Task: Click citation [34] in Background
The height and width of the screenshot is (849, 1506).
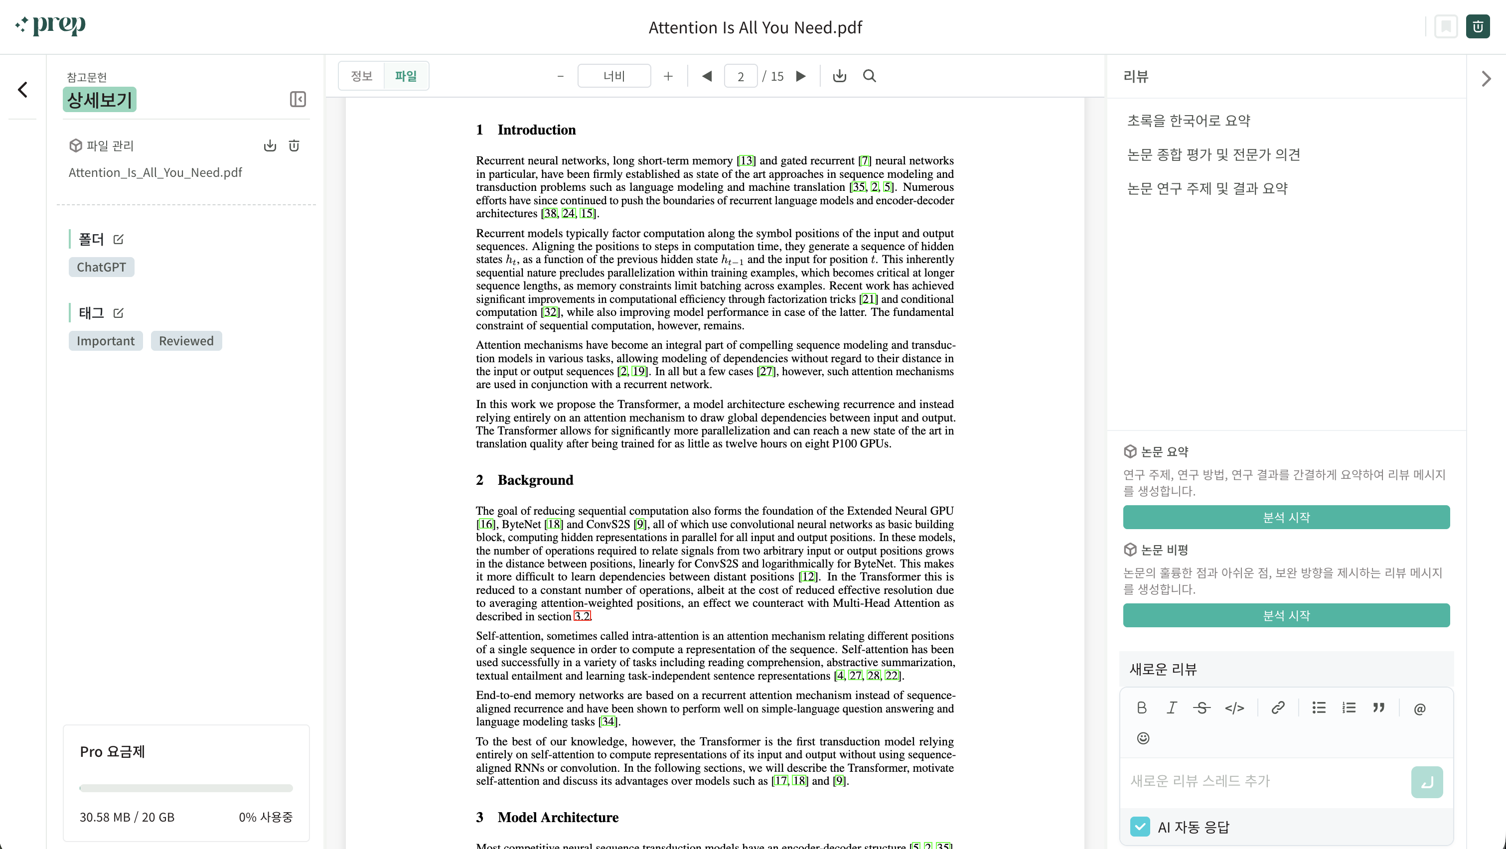Action: click(x=608, y=721)
